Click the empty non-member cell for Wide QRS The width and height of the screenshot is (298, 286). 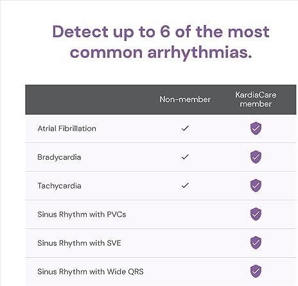[x=185, y=271]
